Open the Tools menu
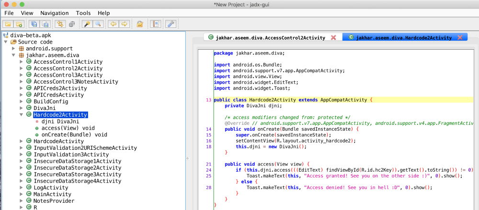Screen dimensions: 479x210 click(83, 13)
